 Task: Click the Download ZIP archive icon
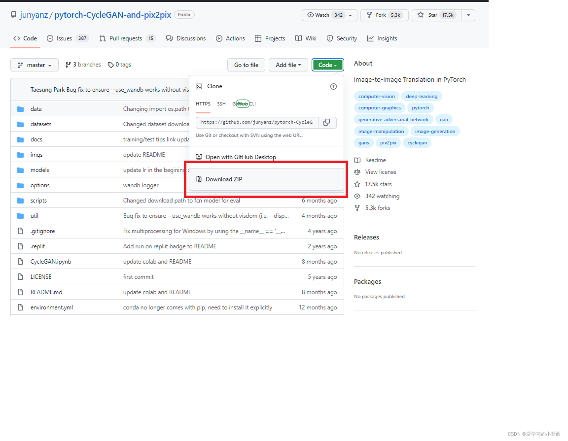(199, 179)
